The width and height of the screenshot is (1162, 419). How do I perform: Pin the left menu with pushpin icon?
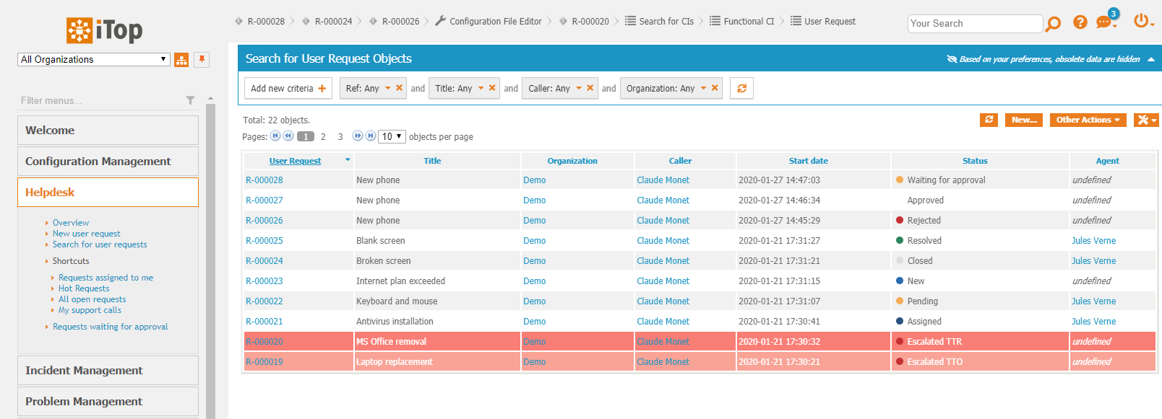[x=202, y=59]
